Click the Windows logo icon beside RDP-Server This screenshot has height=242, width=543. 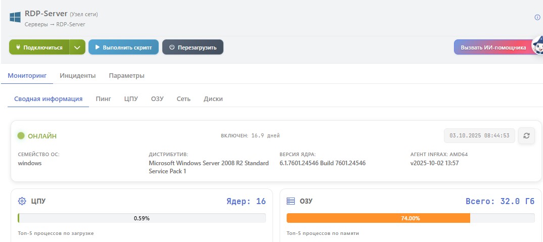[15, 18]
